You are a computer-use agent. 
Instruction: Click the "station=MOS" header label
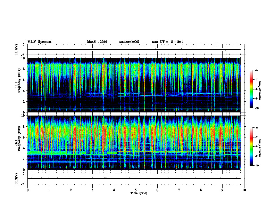(129, 42)
